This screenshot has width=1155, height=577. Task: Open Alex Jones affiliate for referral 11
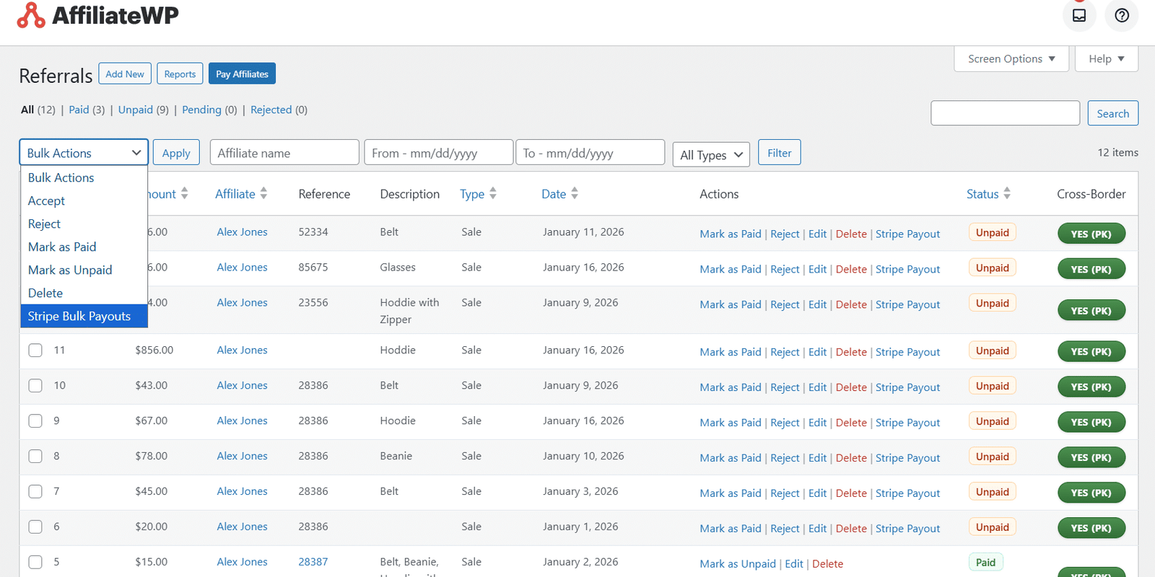[242, 350]
